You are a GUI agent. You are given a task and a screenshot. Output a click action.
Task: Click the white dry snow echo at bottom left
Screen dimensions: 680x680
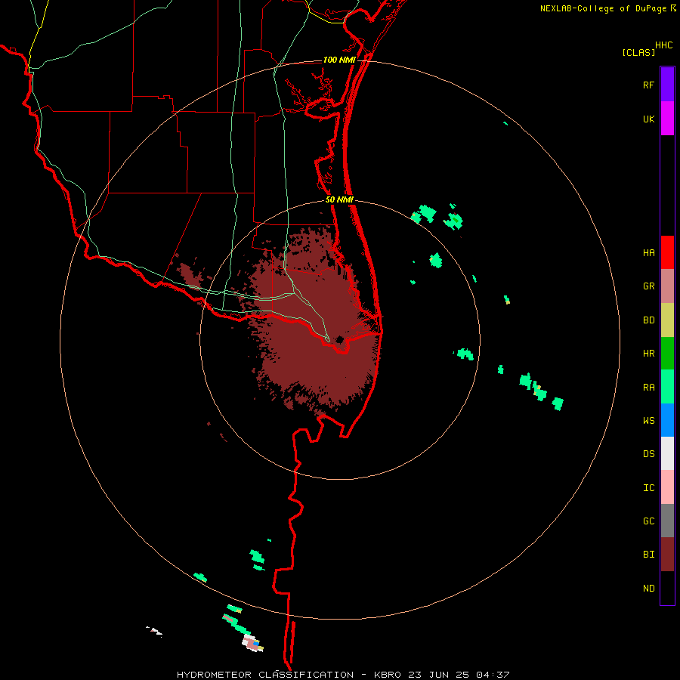[154, 631]
